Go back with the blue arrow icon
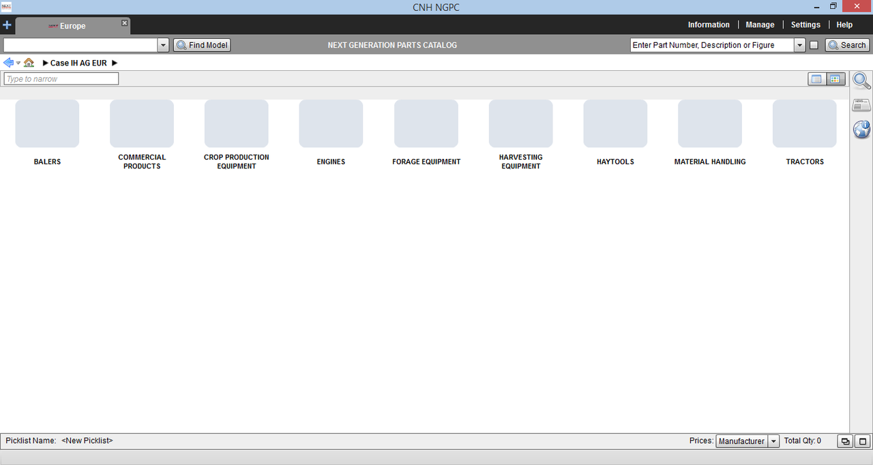This screenshot has width=873, height=465. pyautogui.click(x=8, y=63)
